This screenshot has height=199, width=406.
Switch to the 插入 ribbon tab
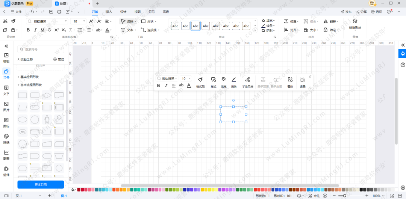pyautogui.click(x=109, y=12)
